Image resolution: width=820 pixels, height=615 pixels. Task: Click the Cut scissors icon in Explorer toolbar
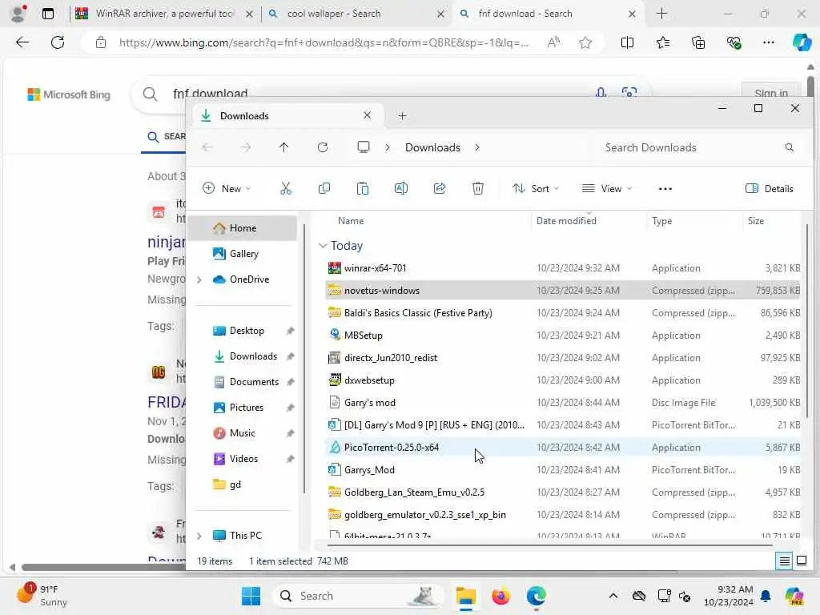286,188
